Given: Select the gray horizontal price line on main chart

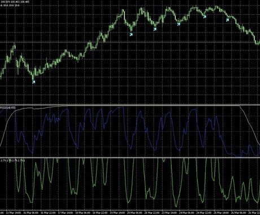Looking at the screenshot, I should coord(130,42).
